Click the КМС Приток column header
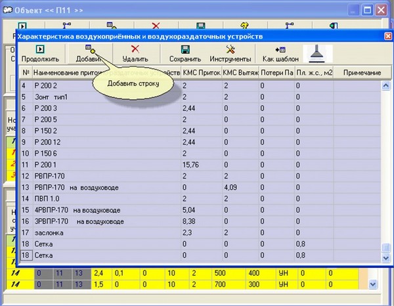Viewport: 394px width, 306px height. point(202,73)
